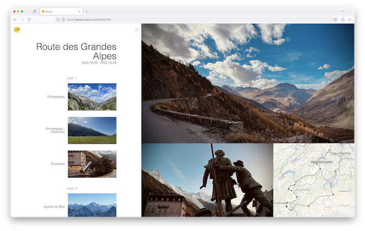Open a new tab with plus button

coord(86,11)
